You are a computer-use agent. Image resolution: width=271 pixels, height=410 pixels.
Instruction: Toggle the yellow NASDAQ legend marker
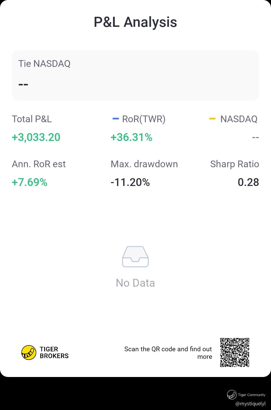pyautogui.click(x=212, y=119)
